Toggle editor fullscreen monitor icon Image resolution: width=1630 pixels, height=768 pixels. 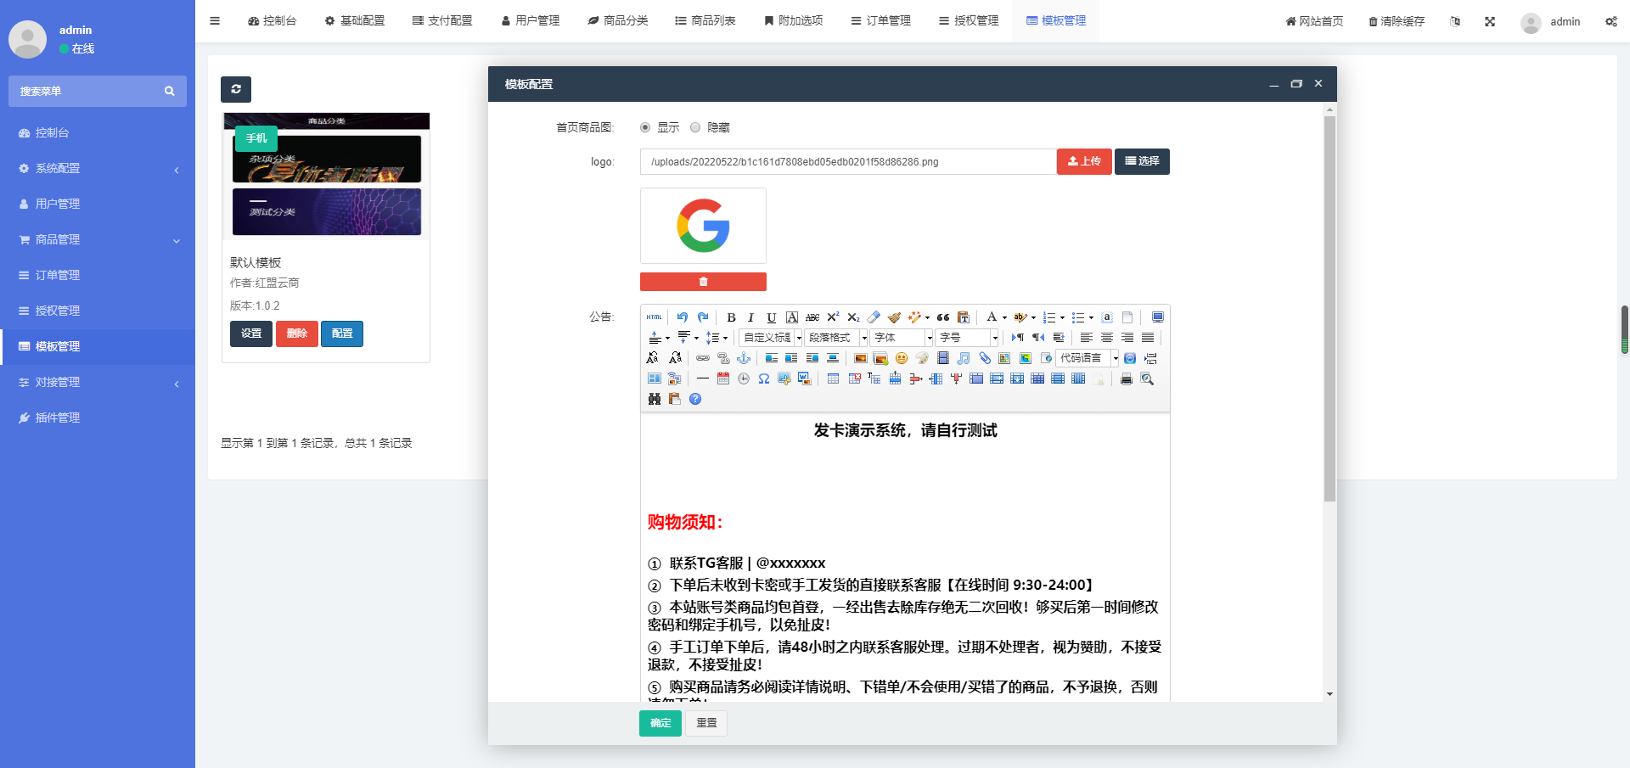[1157, 317]
